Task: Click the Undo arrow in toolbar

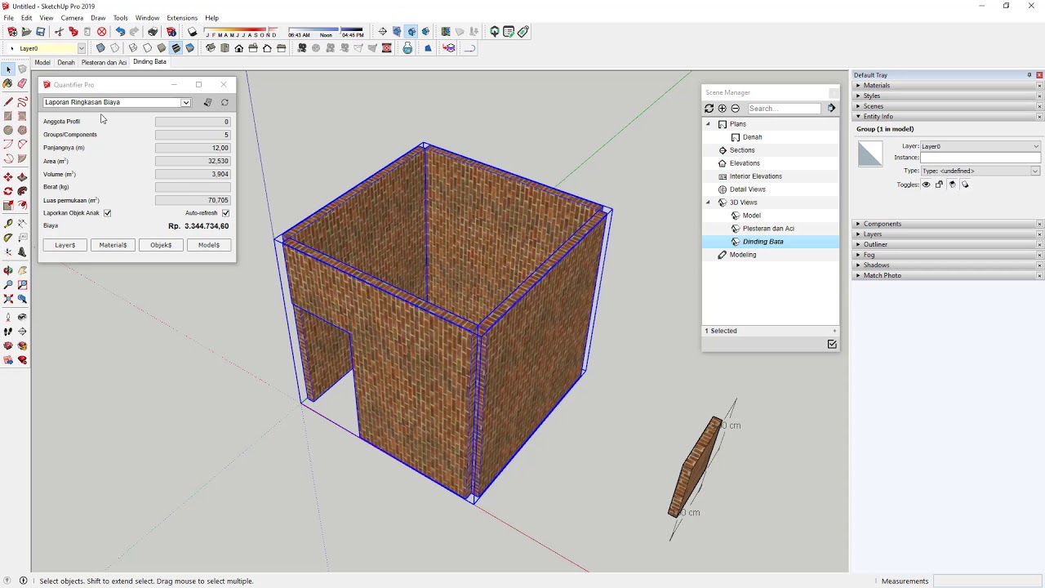Action: [x=120, y=32]
